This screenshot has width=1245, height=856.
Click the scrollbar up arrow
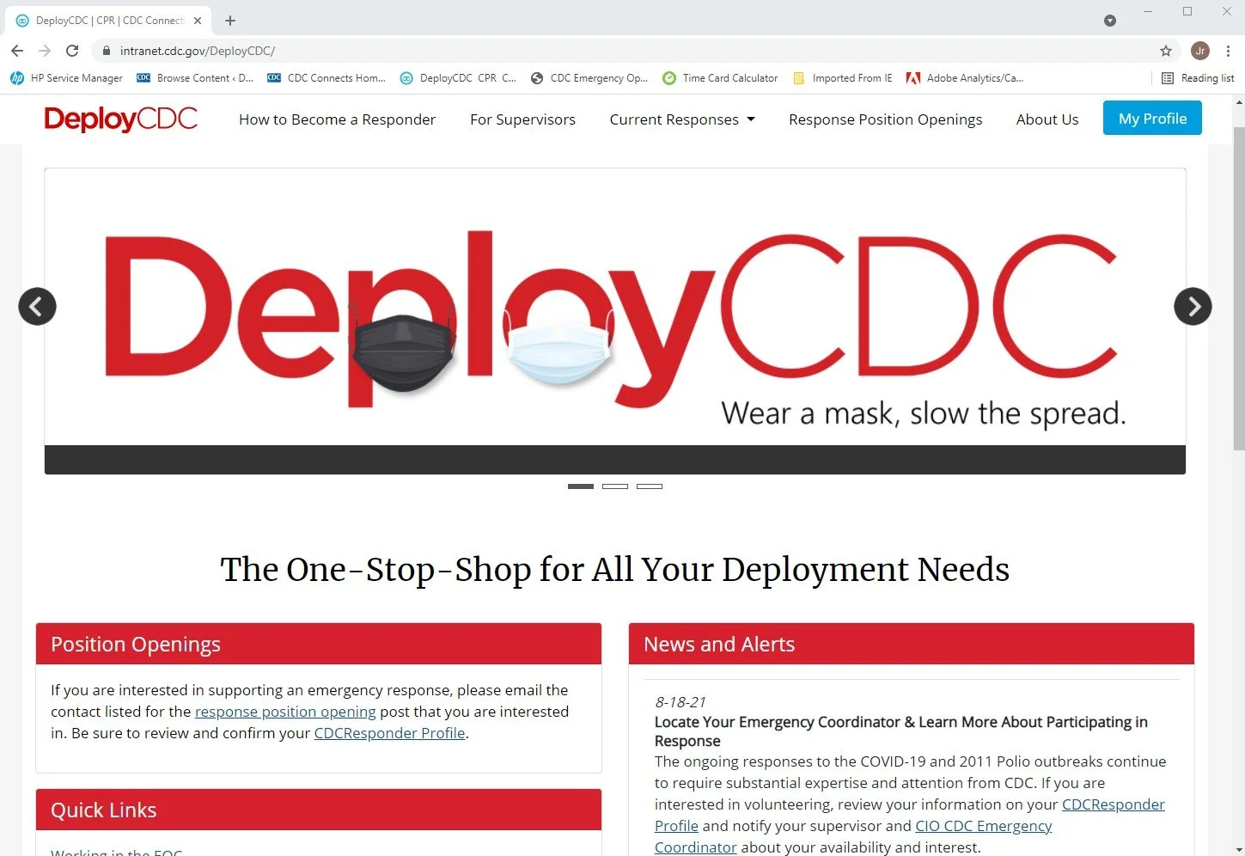[1238, 102]
